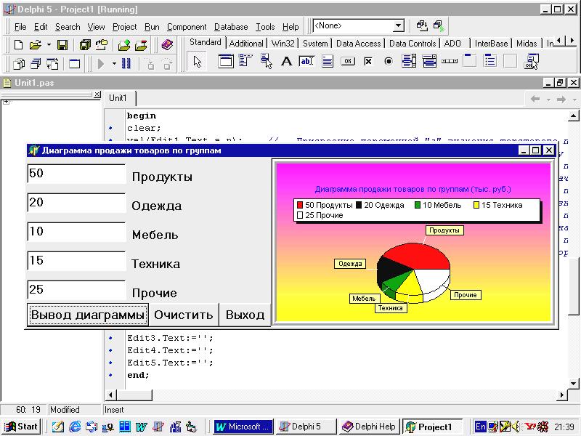Open the desktop layout <None> combo box
The image size is (581, 436).
tap(358, 25)
